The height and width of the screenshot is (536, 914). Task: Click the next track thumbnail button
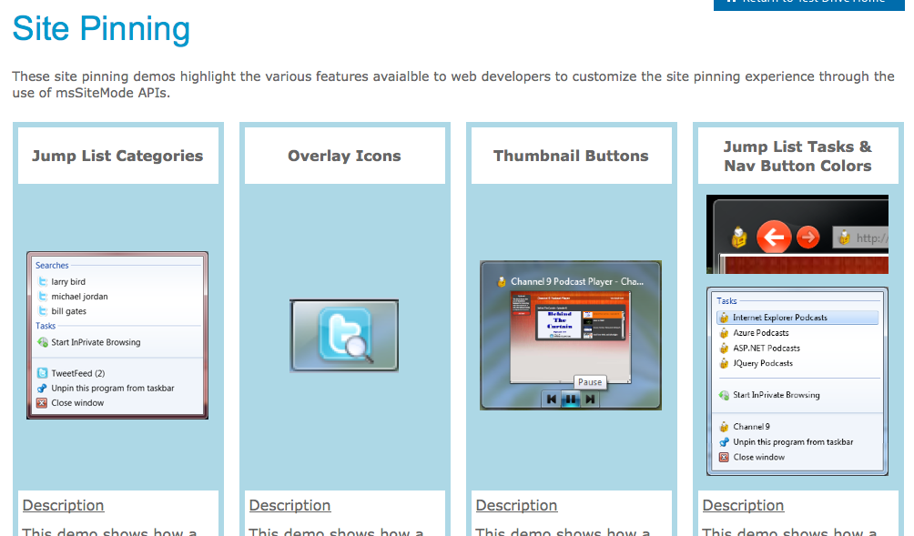(591, 399)
